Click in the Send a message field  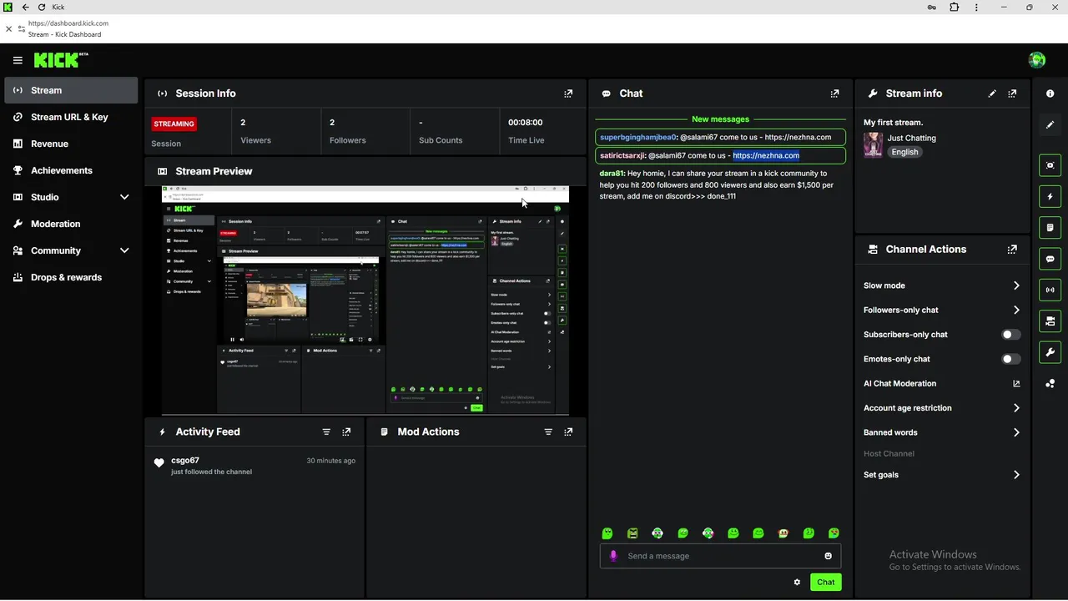[720, 556]
